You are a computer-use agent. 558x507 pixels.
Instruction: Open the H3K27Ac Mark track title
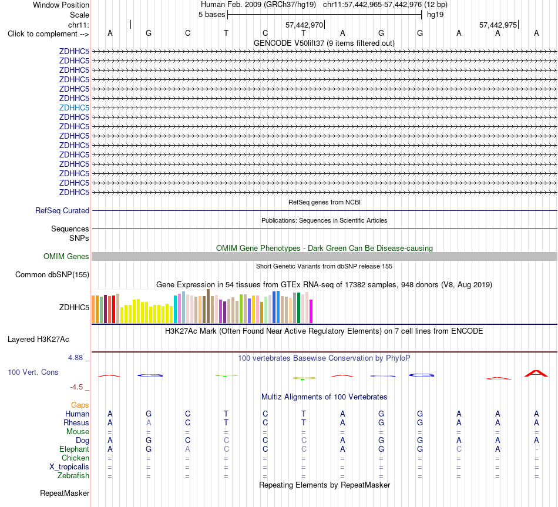coord(324,331)
